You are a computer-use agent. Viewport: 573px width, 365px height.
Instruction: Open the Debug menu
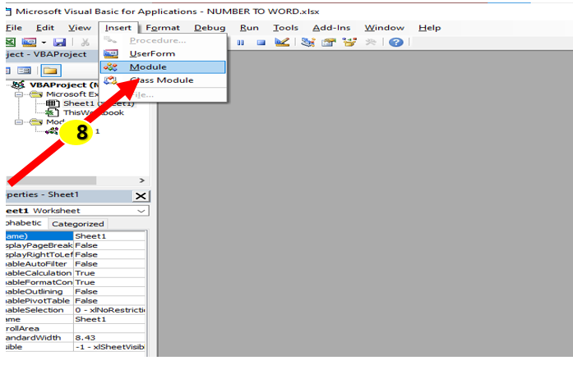point(210,28)
